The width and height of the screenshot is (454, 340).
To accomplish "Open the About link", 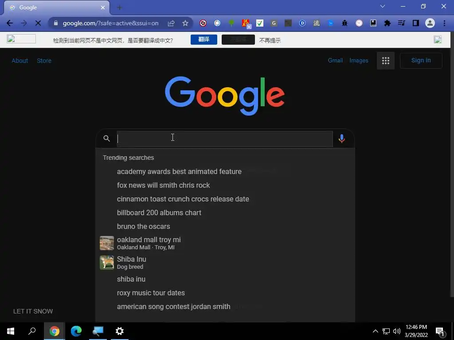I will (x=20, y=61).
